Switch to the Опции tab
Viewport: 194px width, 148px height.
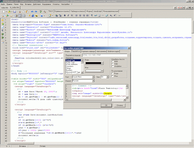[67, 51]
